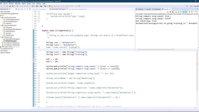Click the green Run button in toolbar
This screenshot has height=112, width=199.
tap(37, 6)
